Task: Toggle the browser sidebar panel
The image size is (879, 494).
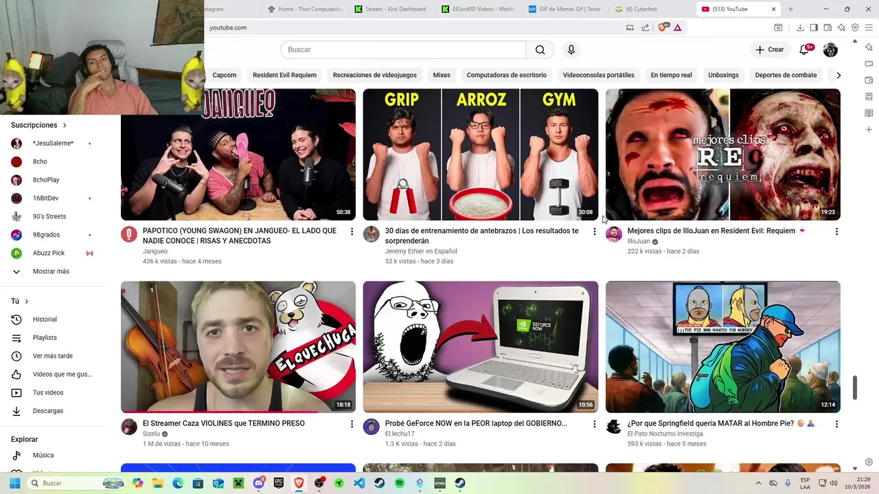Action: [814, 27]
